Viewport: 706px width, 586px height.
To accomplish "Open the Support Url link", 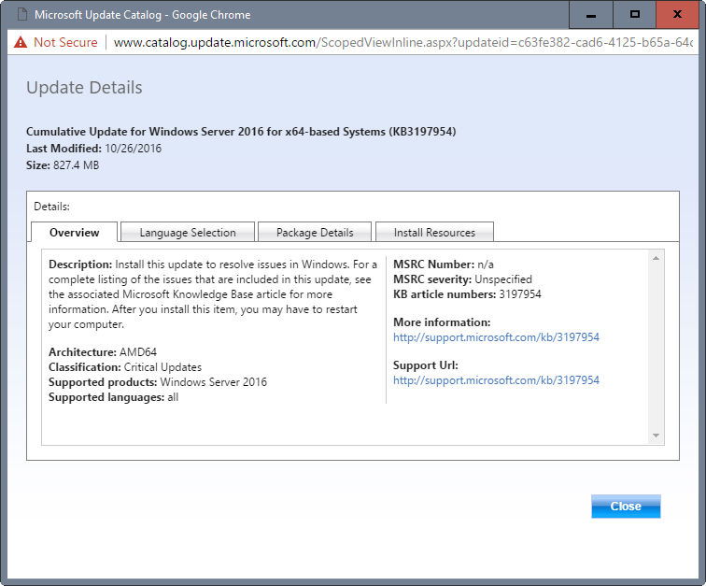I will [x=496, y=380].
